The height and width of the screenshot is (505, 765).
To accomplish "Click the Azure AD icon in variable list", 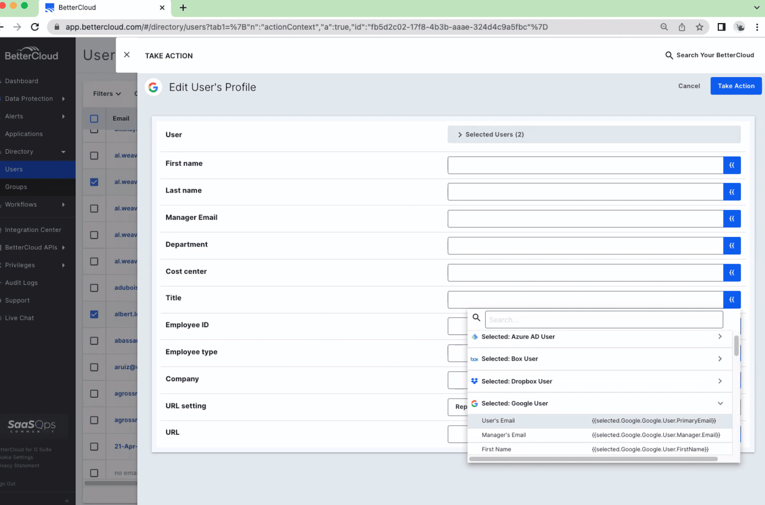I will coord(475,337).
